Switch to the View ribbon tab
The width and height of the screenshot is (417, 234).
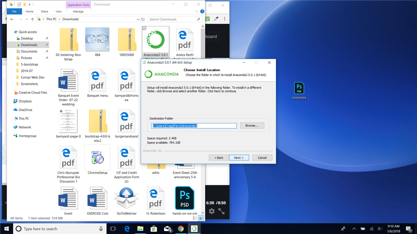tap(59, 11)
